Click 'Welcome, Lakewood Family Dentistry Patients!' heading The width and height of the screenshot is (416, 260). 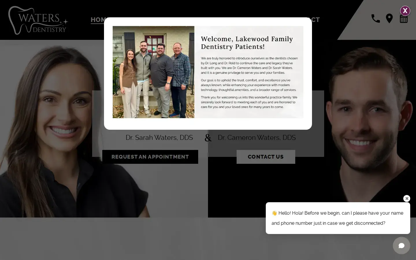[x=247, y=43]
